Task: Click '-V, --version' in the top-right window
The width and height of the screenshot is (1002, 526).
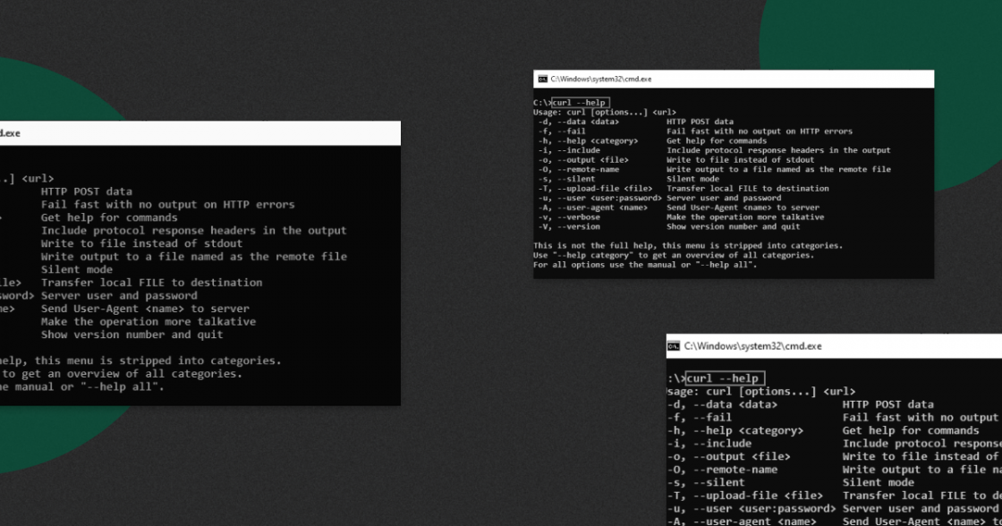Action: tap(569, 227)
